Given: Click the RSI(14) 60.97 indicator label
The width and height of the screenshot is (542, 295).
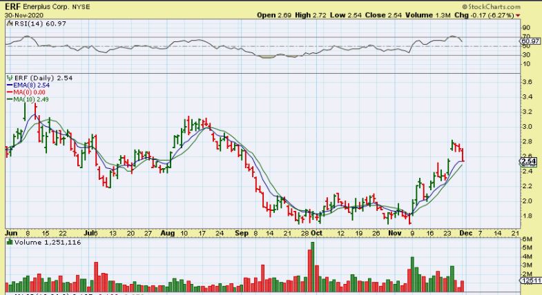Looking at the screenshot, I should [40, 24].
